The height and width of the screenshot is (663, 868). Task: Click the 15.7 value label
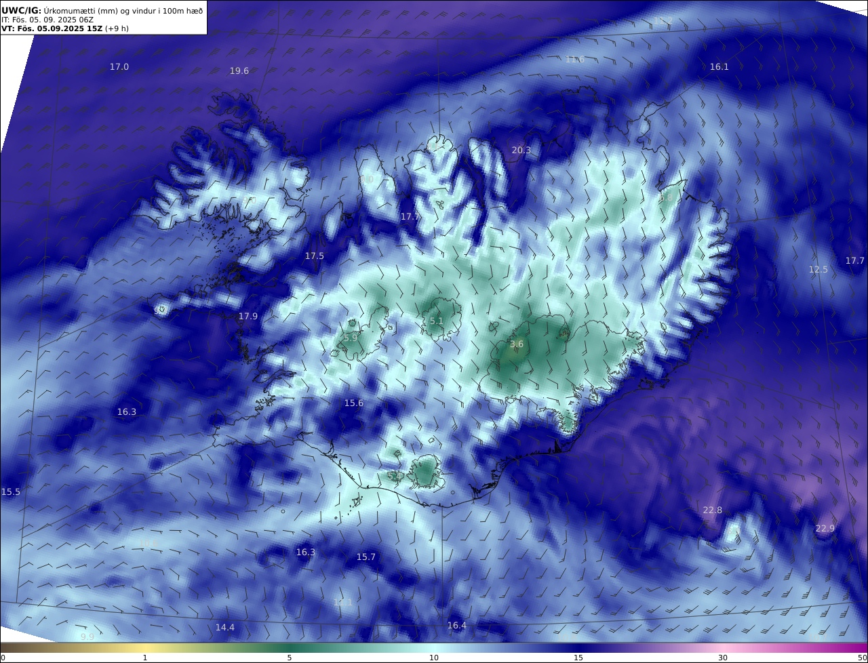point(366,557)
